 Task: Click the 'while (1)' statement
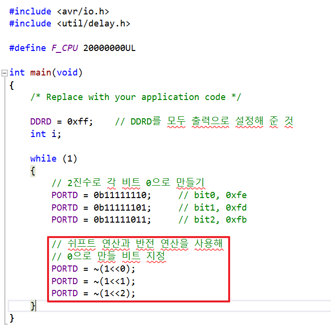pyautogui.click(x=54, y=159)
